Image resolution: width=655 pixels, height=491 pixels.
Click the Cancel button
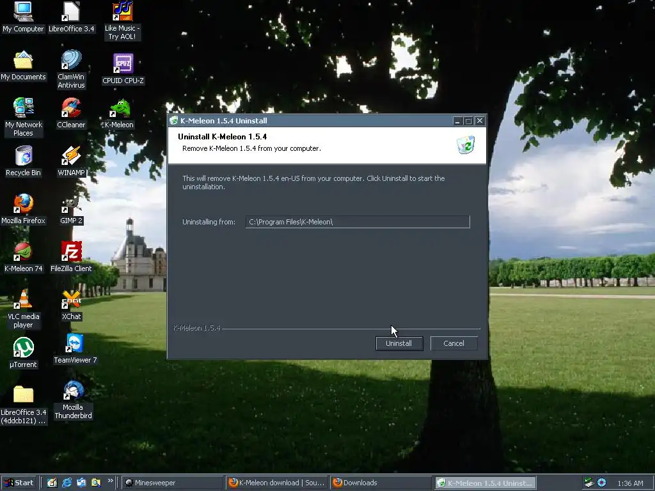click(454, 343)
